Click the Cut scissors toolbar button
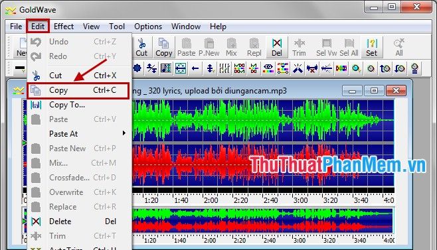 pos(141,47)
